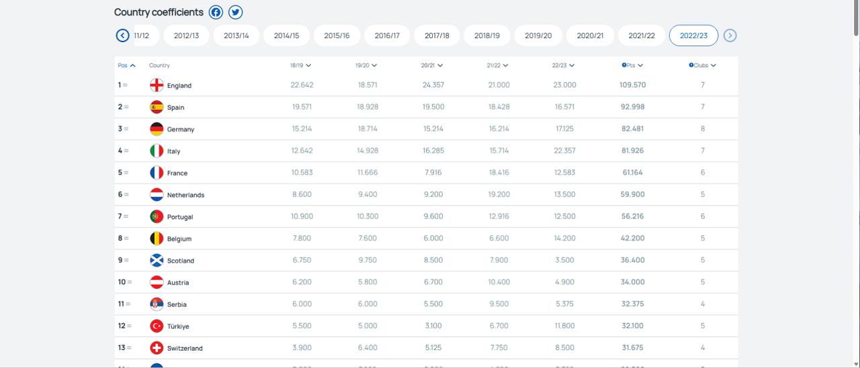Open the 2012/13 season tab
This screenshot has width=860, height=368.
click(186, 36)
